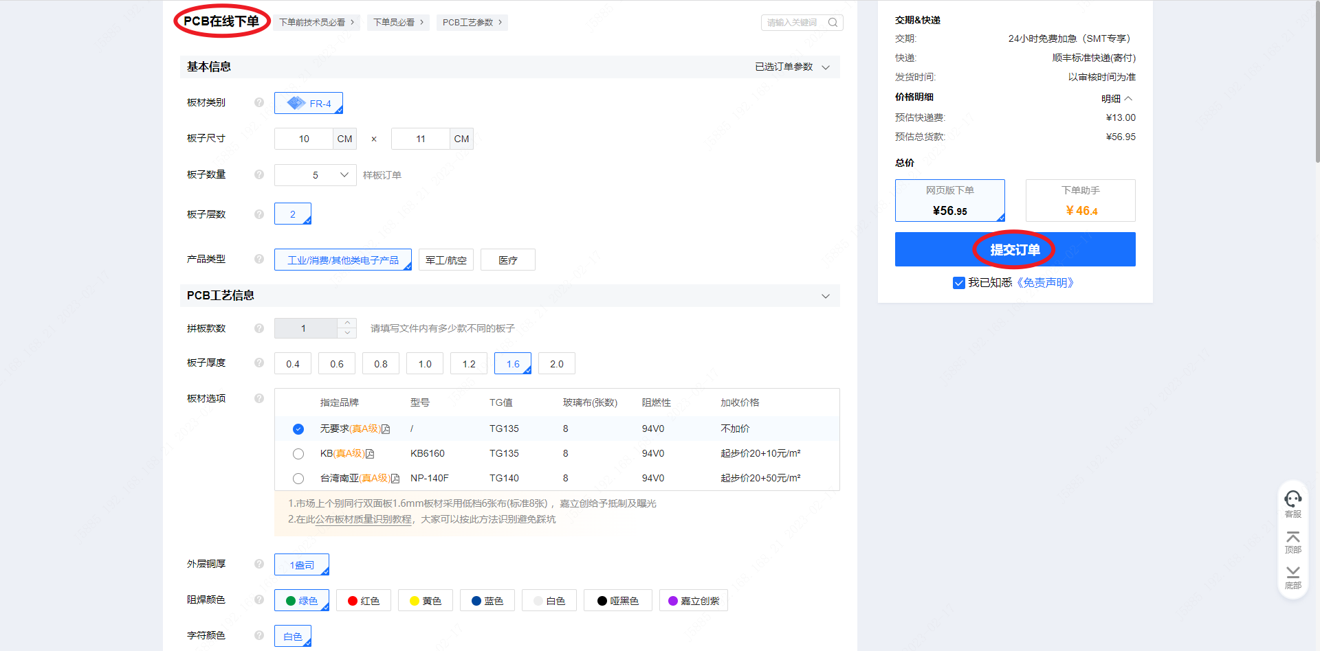Uncheck the 免责声明 agreement checkbox
Image resolution: width=1320 pixels, height=651 pixels.
tap(958, 283)
